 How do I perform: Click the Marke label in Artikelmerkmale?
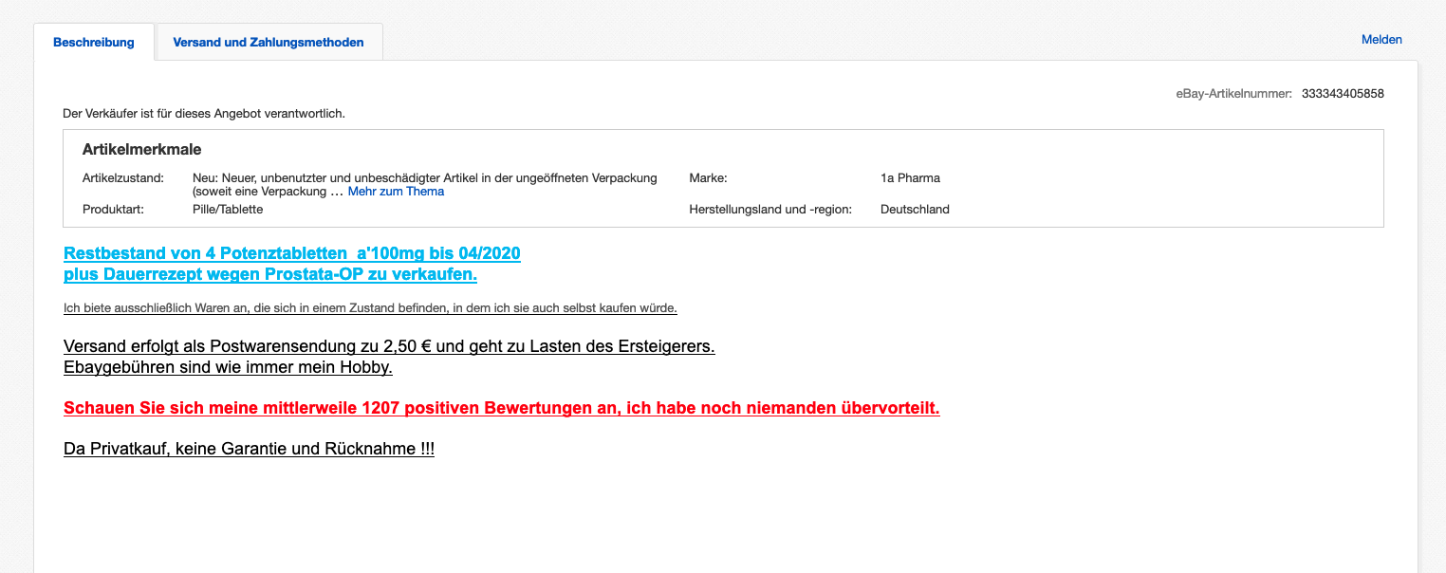(708, 178)
